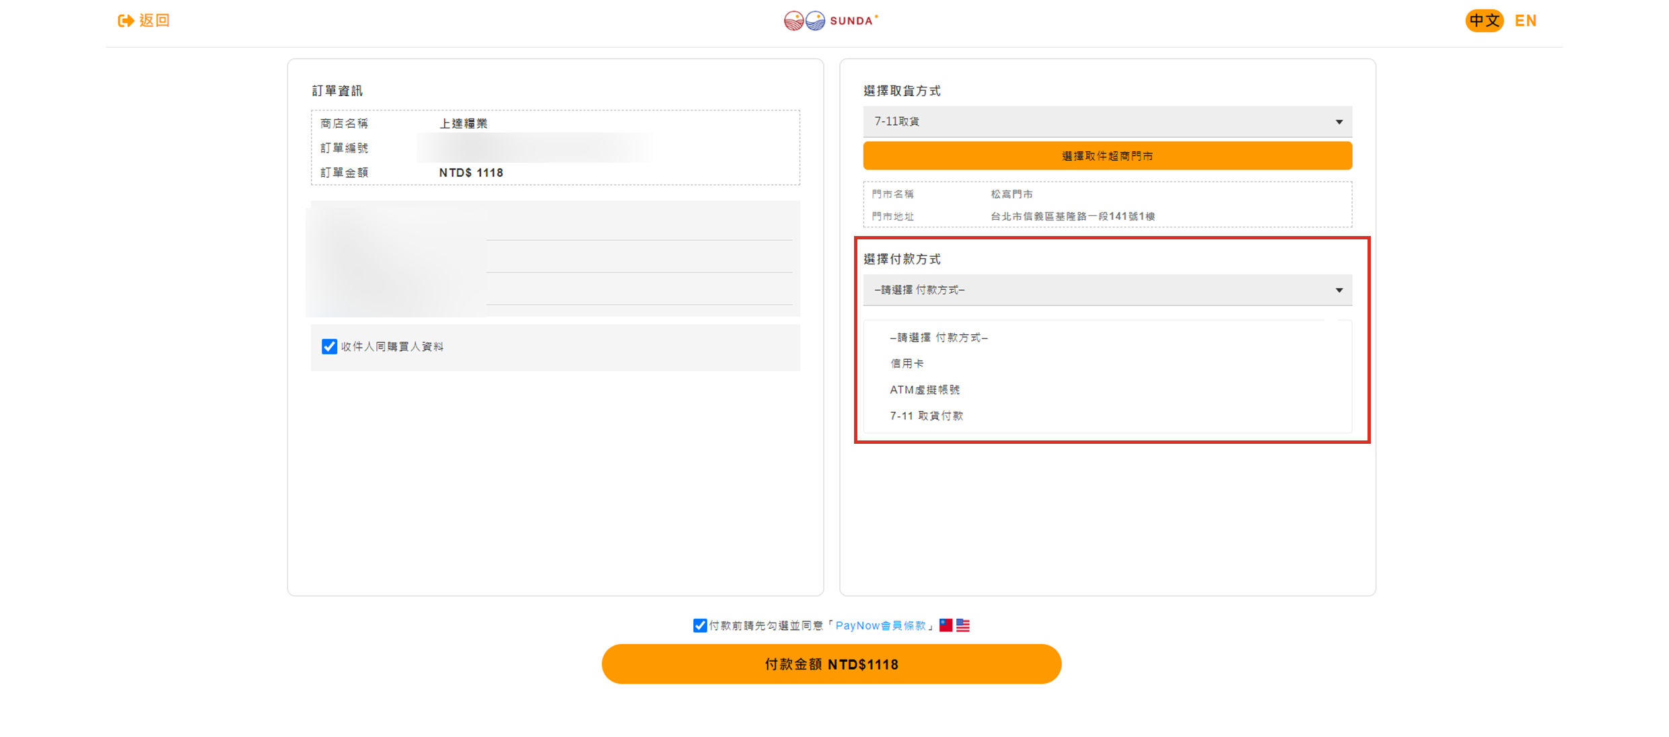
Task: Select ATM虛擬帳號 payment option
Action: pyautogui.click(x=924, y=390)
